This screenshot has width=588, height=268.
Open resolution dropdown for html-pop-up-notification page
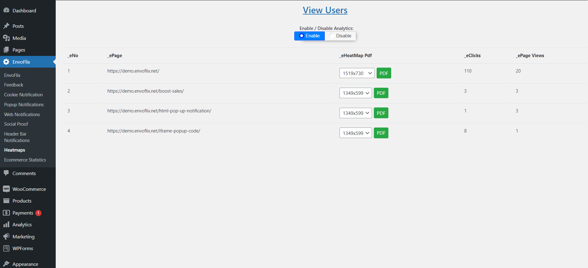(356, 113)
